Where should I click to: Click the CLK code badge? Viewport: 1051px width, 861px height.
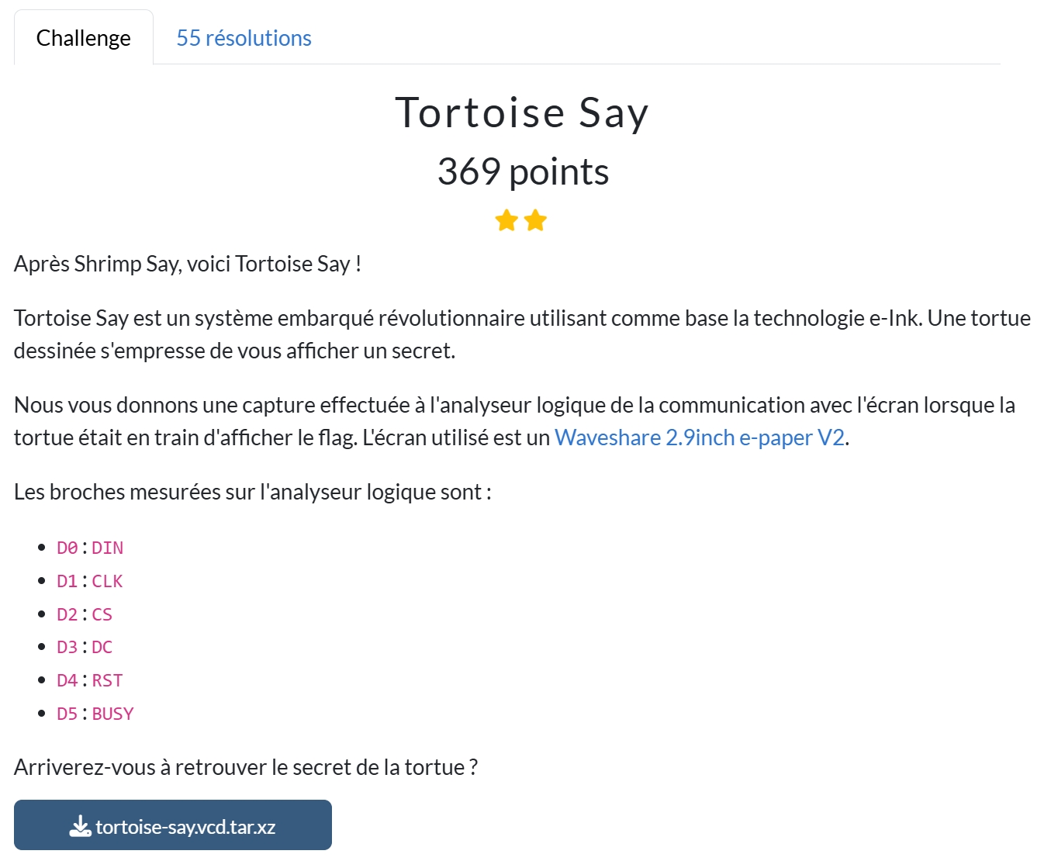point(107,580)
